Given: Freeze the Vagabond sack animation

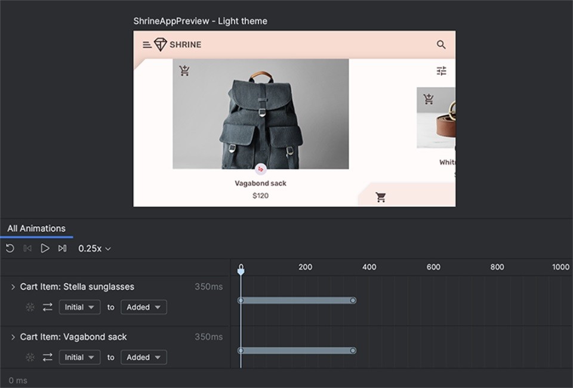Looking at the screenshot, I should (30, 358).
